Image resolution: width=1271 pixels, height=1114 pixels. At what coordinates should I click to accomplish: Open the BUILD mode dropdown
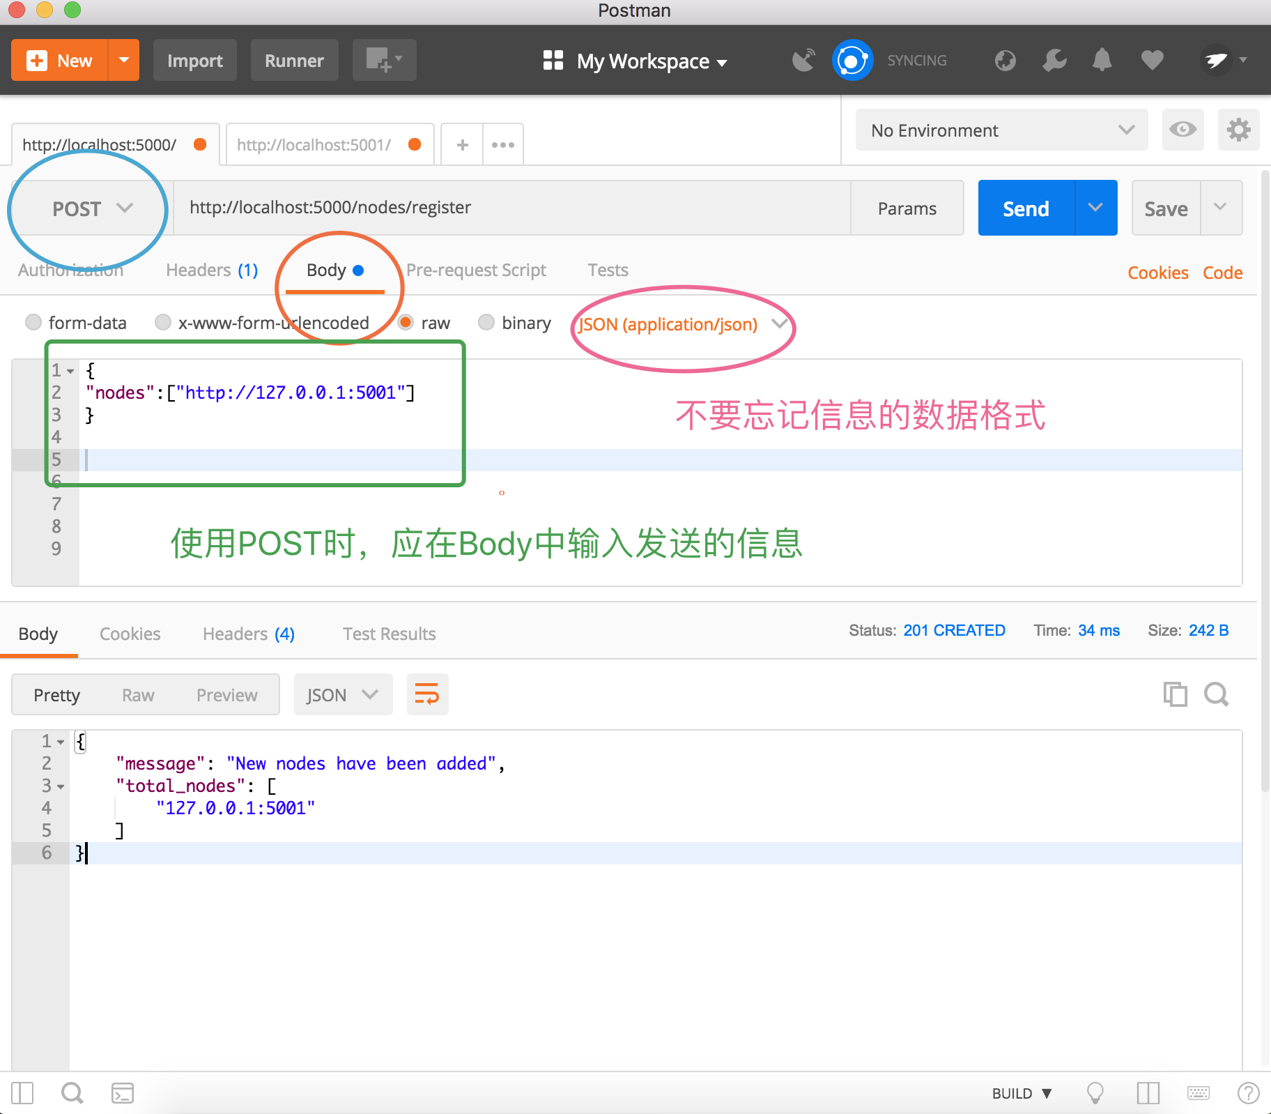click(x=1022, y=1093)
